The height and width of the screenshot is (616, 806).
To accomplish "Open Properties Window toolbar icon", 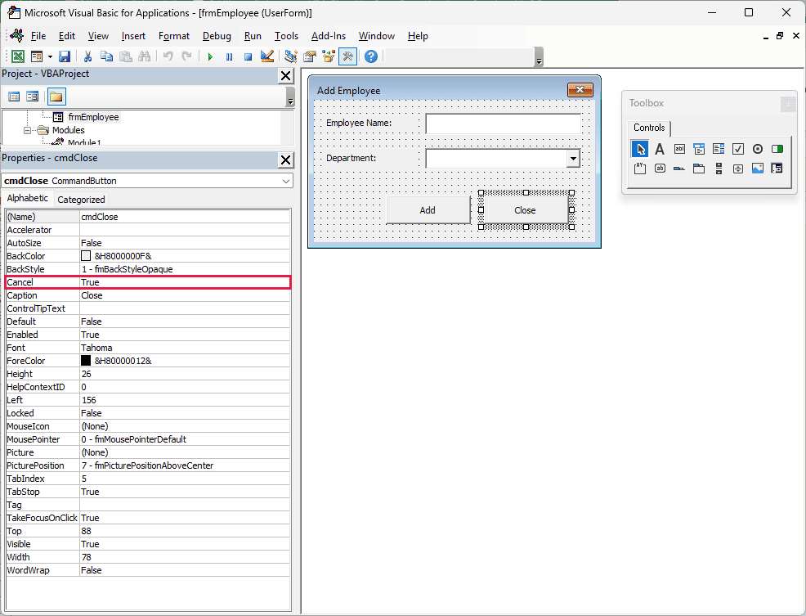I will [x=310, y=56].
